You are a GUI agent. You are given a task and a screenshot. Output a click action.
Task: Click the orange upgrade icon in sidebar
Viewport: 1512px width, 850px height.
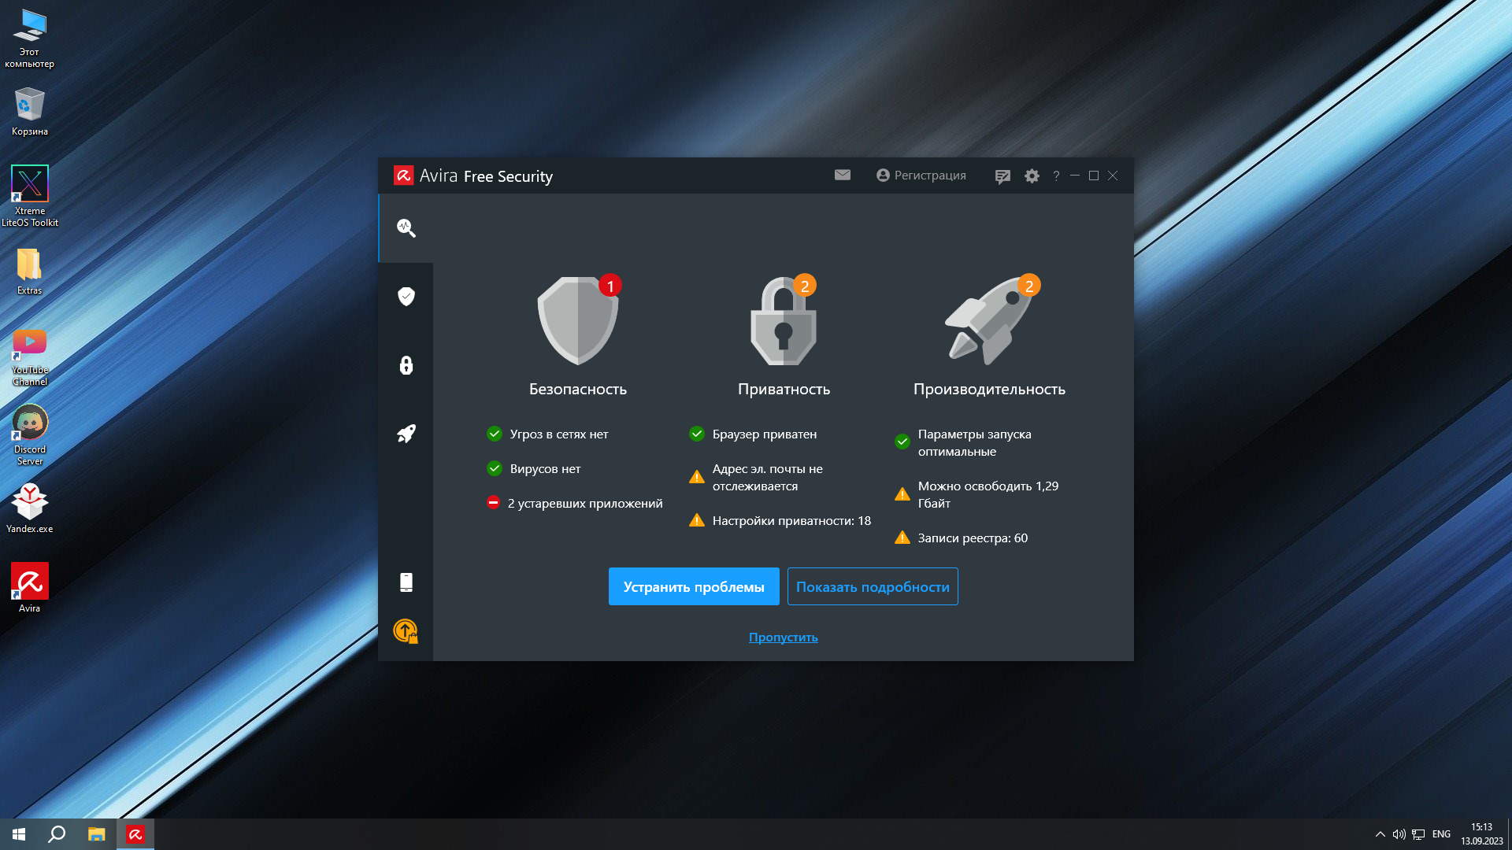pos(406,630)
